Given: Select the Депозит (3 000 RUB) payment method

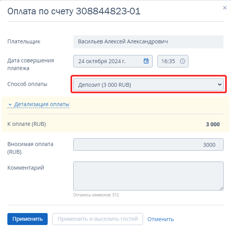Looking at the screenshot, I should 148,84.
